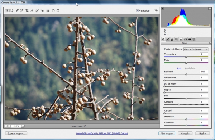This screenshot has height=140, width=215.
Task: Click the Hecho button
Action: pyautogui.click(x=202, y=134)
